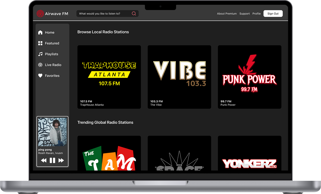Screen dimensions: 321x194
Task: Click the Favorites heart icon
Action: tap(40, 76)
